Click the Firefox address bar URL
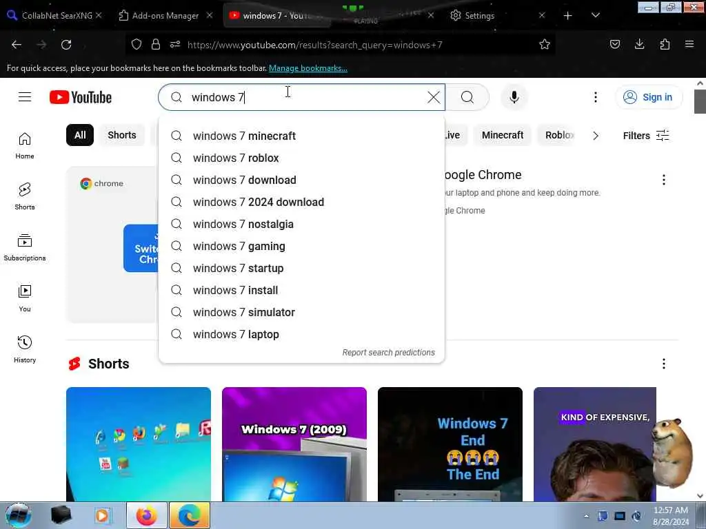This screenshot has width=706, height=529. click(x=314, y=45)
